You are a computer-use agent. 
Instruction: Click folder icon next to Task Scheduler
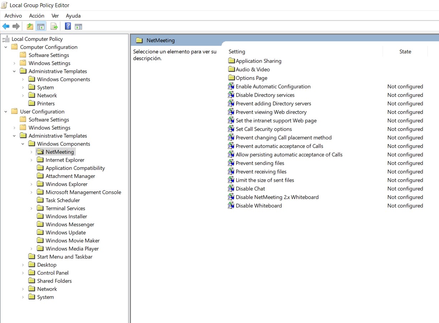pyautogui.click(x=40, y=200)
